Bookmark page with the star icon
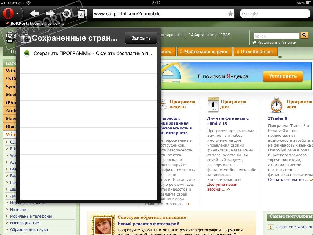313x235 pixels. (230, 13)
